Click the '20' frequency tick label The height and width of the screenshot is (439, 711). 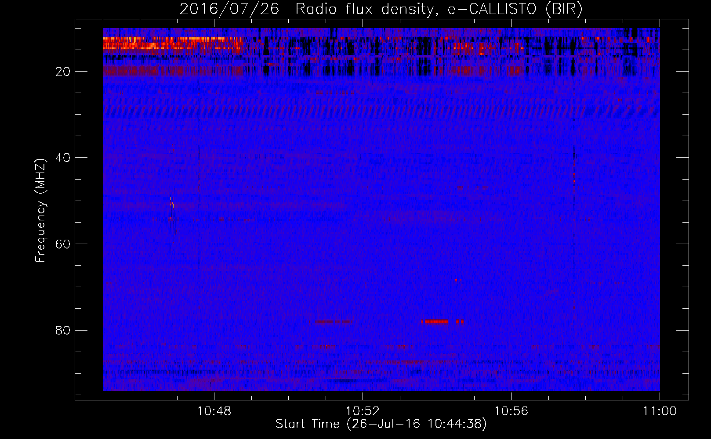tap(63, 72)
